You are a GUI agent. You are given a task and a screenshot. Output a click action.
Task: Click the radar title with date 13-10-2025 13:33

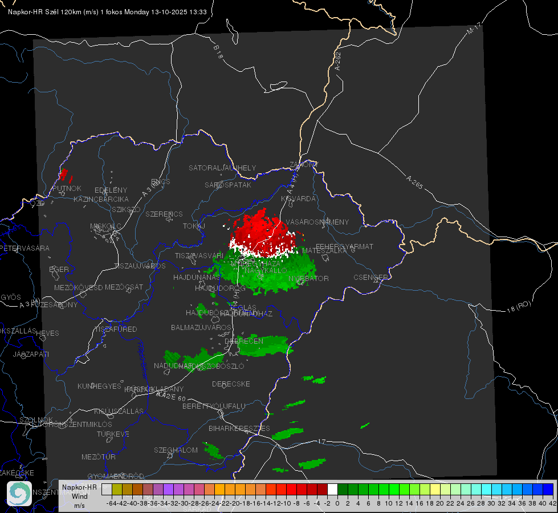(107, 12)
